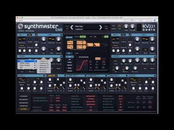Click the SUB 2 waveform display
This screenshot has height=130, width=174.
pyautogui.click(x=145, y=39)
